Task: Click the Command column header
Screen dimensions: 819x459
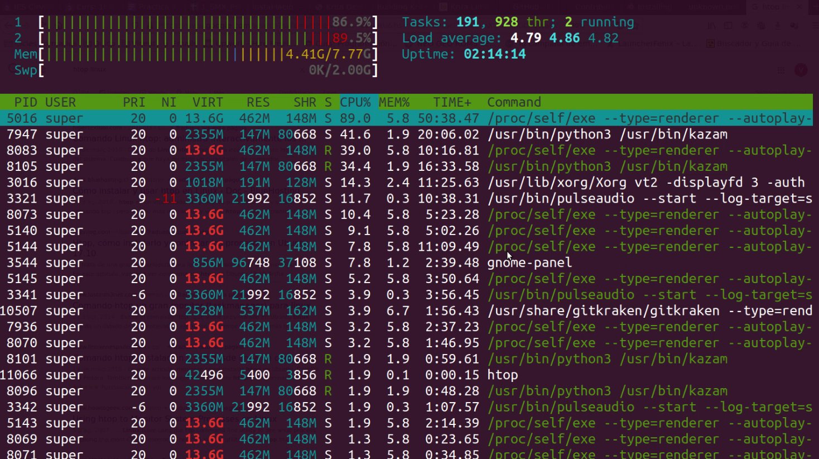Action: tap(514, 102)
